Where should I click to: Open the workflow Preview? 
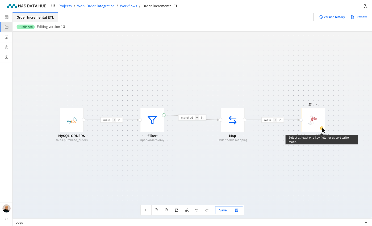tap(359, 17)
